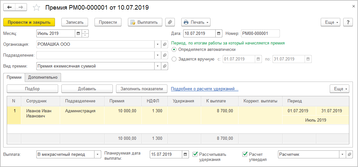Image resolution: width=358 pixels, height=167 pixels.
Task: Click 'Провести и закрыть' button
Action: click(x=29, y=22)
